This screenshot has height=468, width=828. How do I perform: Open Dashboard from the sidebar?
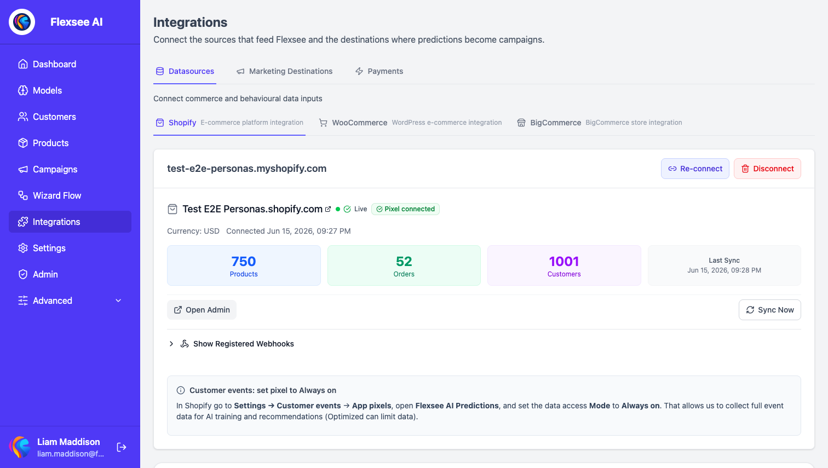(x=70, y=64)
